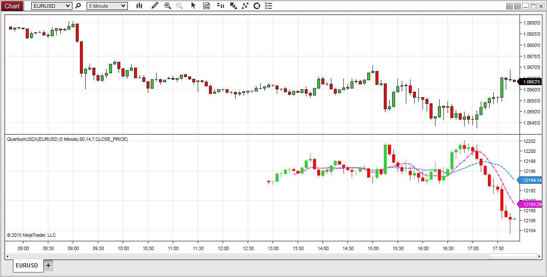The height and width of the screenshot is (277, 547).
Task: Expand the 5 Minute interval dropdown
Action: [107, 6]
